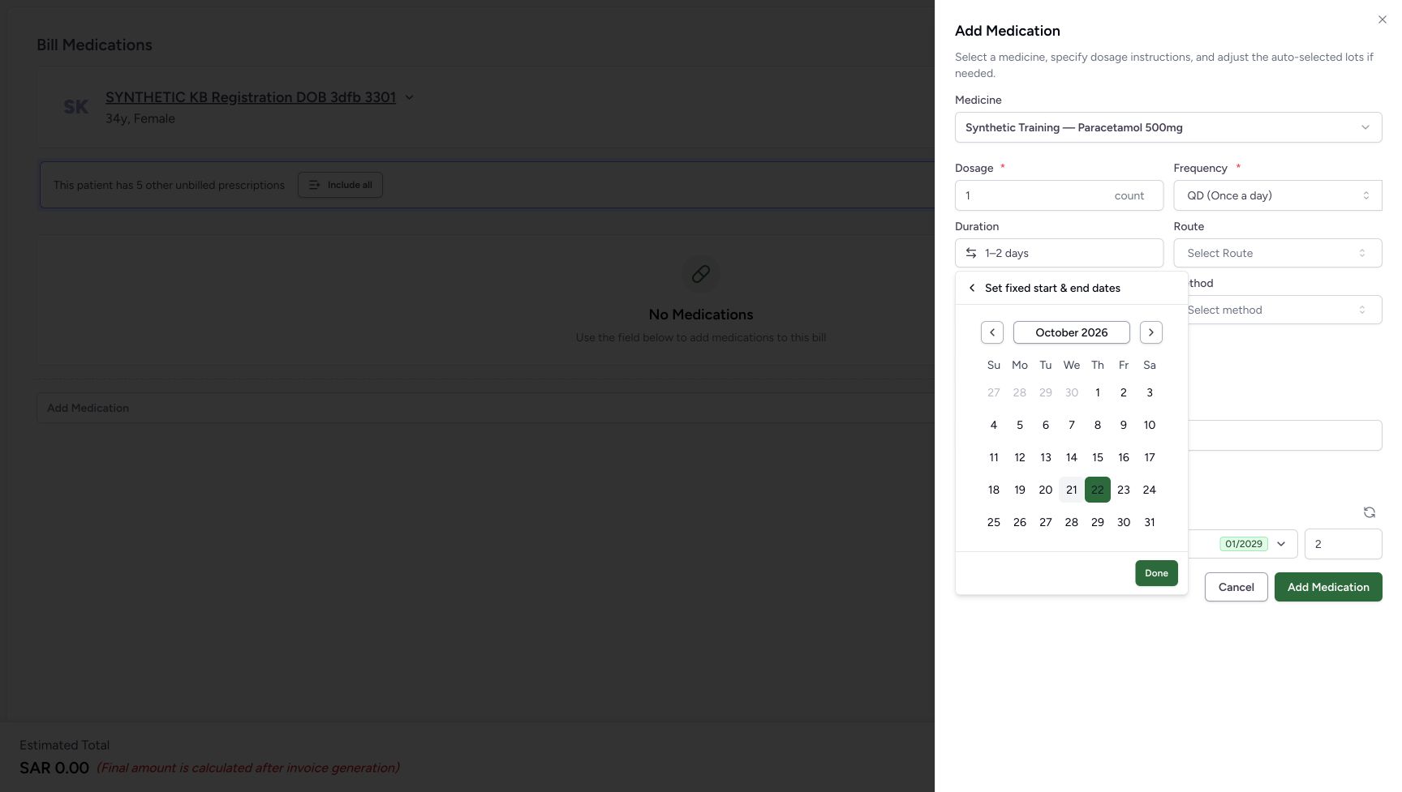Open October 2026 month picker
This screenshot has width=1402, height=792.
tap(1071, 332)
